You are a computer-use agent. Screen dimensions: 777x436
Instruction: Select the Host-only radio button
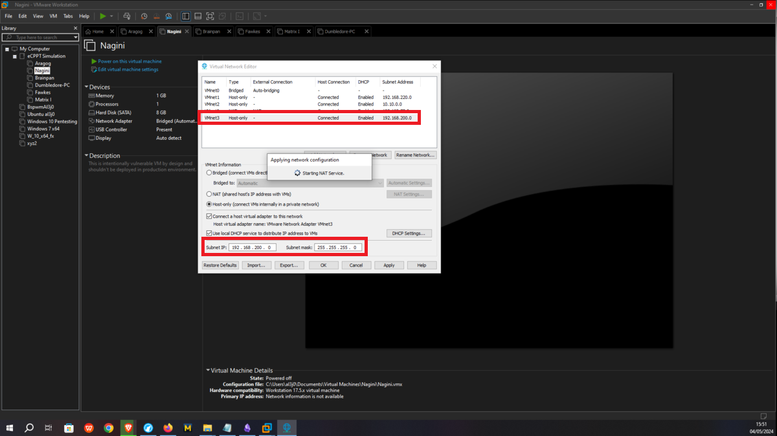pos(209,204)
